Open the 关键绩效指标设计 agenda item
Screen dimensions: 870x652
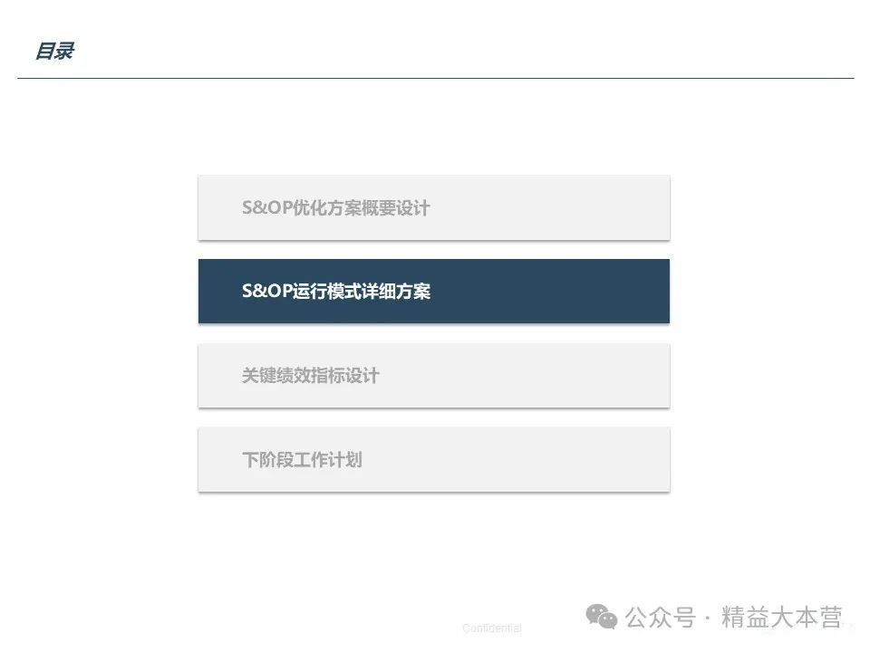pos(434,376)
